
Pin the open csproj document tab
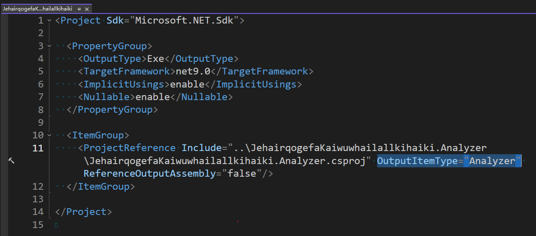click(x=79, y=8)
